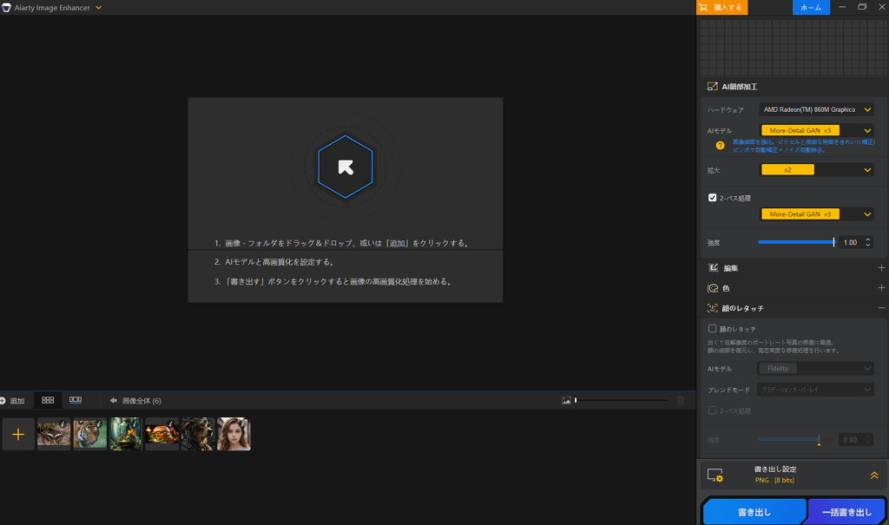Click the AI細部加工 section icon

click(712, 87)
